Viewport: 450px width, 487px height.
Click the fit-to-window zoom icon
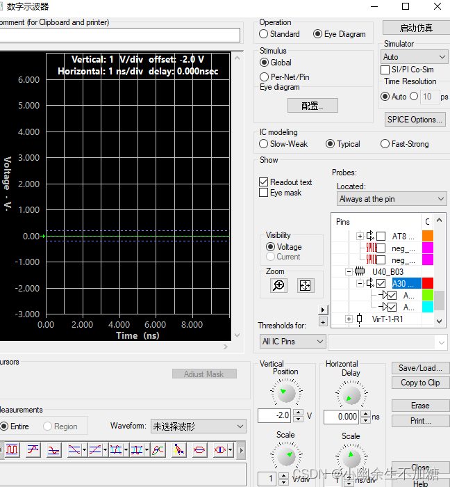[306, 285]
